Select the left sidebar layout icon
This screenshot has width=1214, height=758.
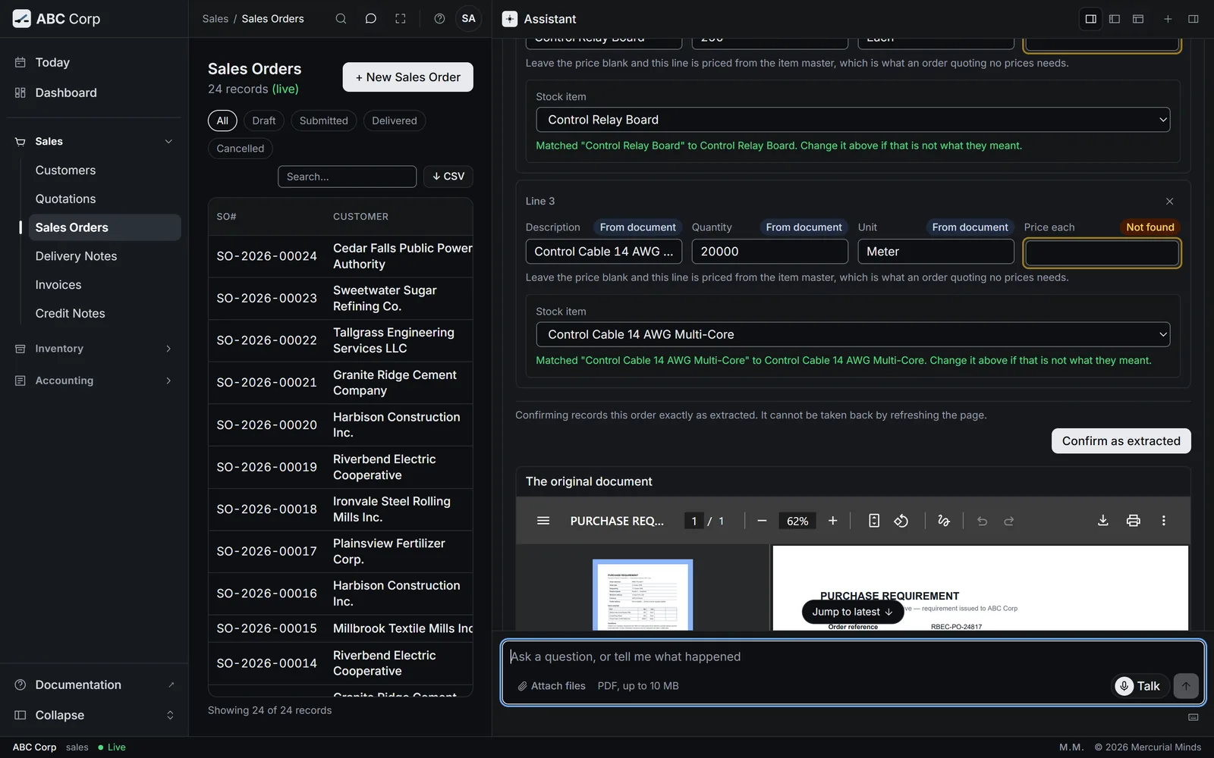pyautogui.click(x=1115, y=19)
